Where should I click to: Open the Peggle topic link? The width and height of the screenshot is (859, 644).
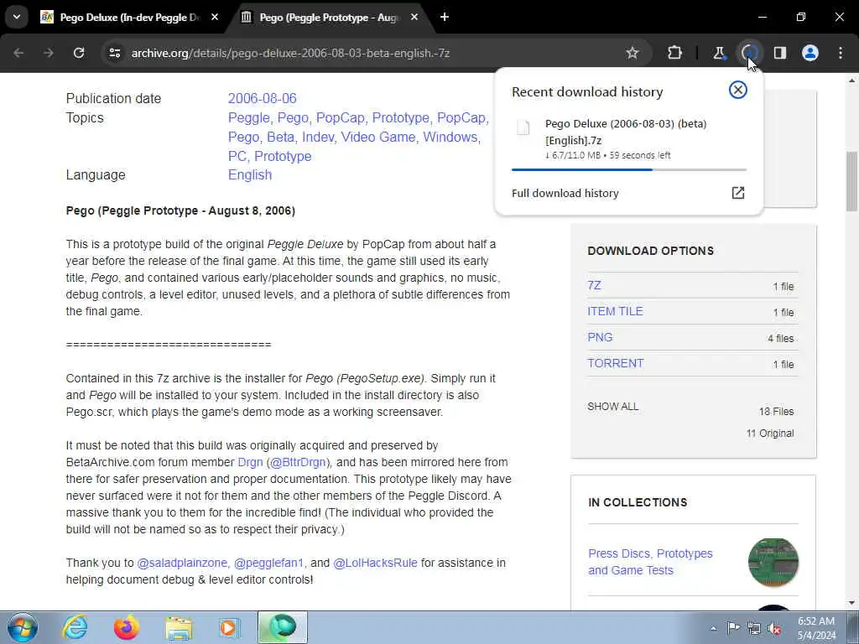point(248,117)
